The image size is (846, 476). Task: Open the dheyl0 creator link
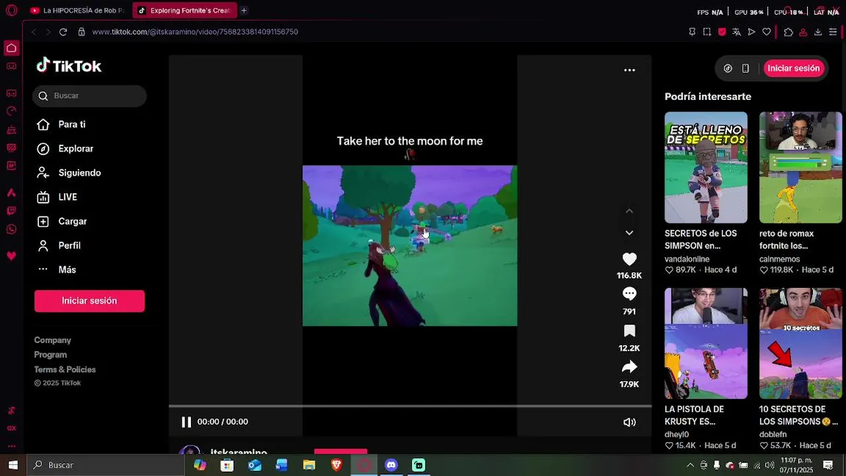[677, 434]
